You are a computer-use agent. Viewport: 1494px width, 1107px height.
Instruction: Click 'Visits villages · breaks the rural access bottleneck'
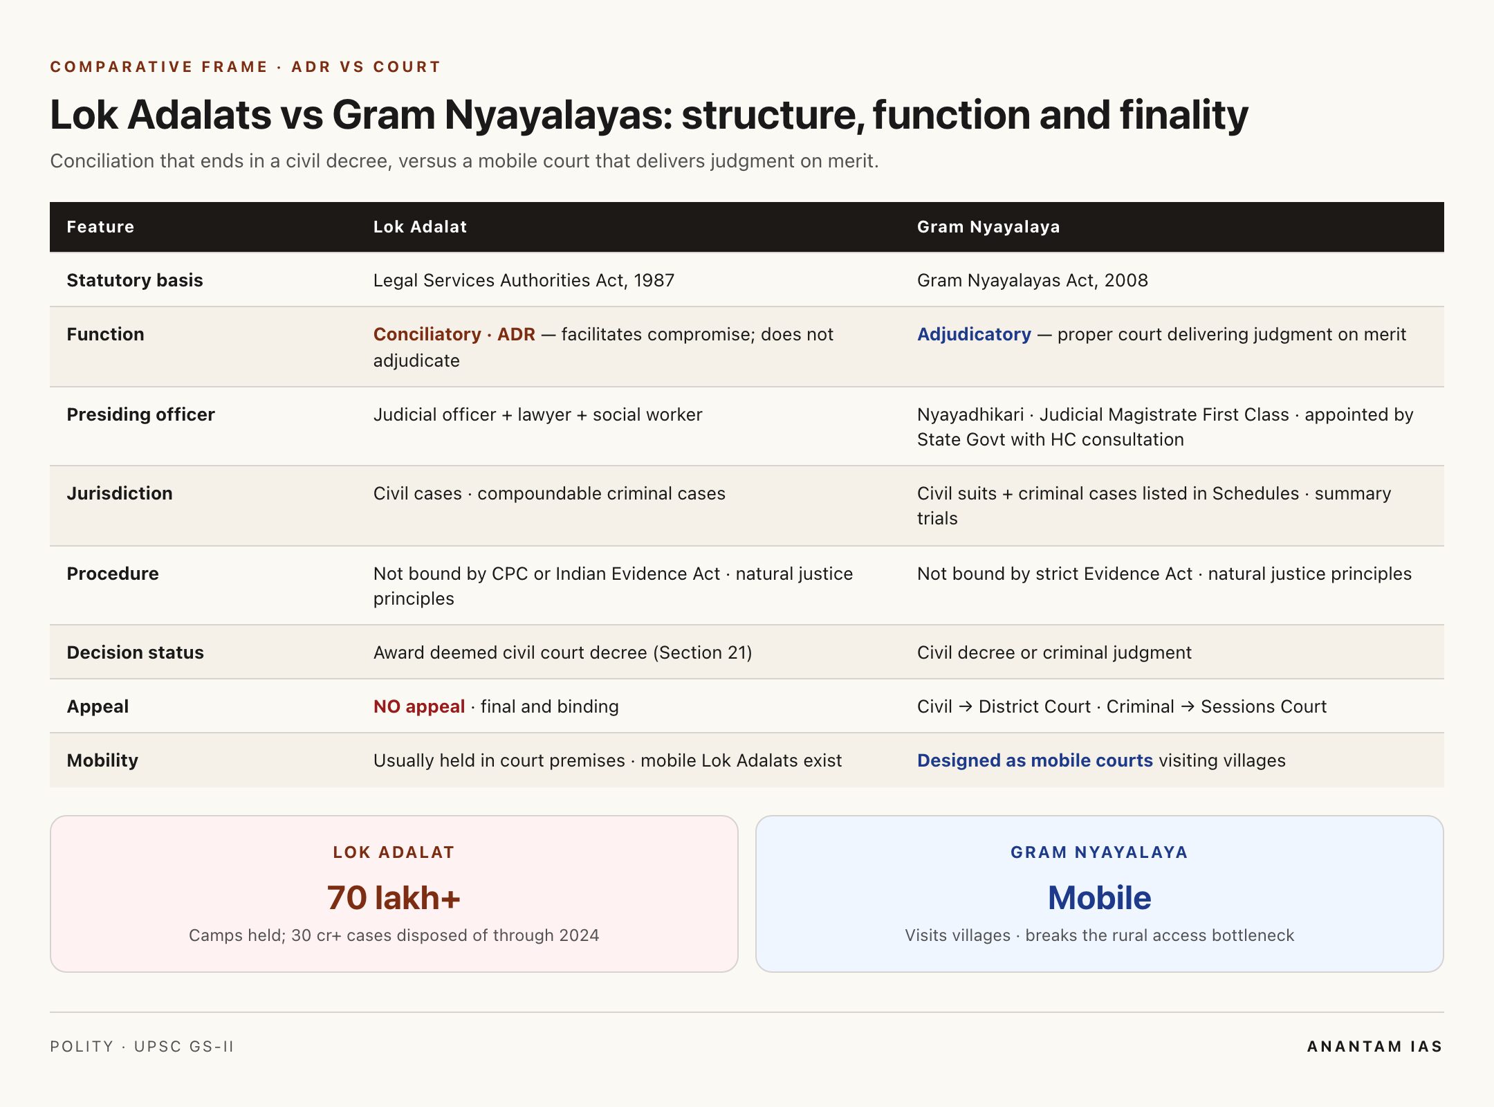[x=1099, y=935]
